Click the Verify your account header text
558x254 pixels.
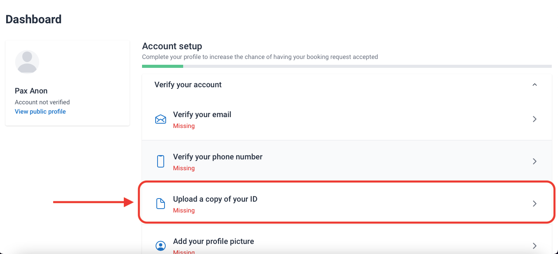[188, 85]
